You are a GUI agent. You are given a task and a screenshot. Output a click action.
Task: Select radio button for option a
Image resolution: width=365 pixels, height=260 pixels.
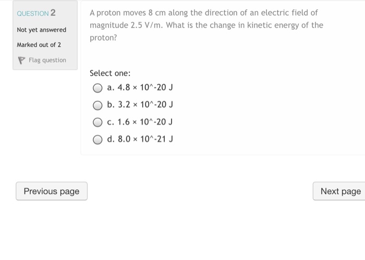click(x=98, y=88)
